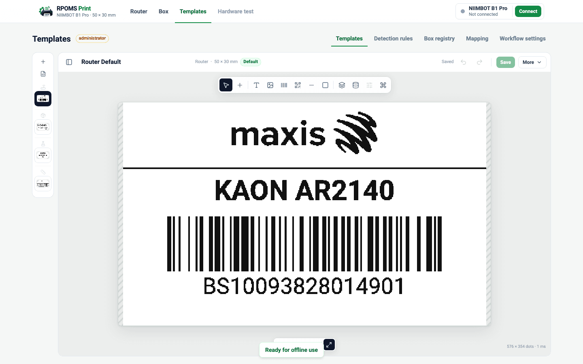Select the flask test template thumbnail

click(x=43, y=155)
